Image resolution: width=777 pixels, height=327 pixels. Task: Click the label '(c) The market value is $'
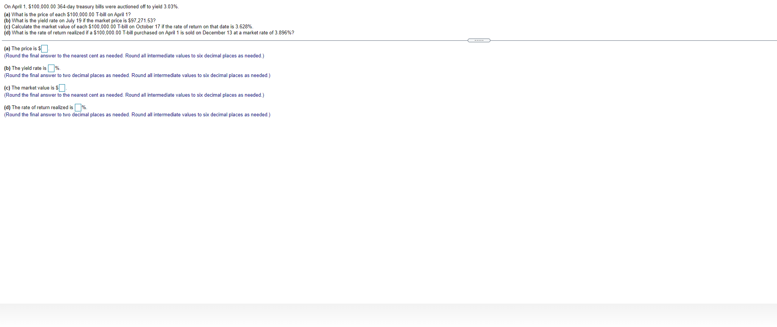[x=31, y=88]
